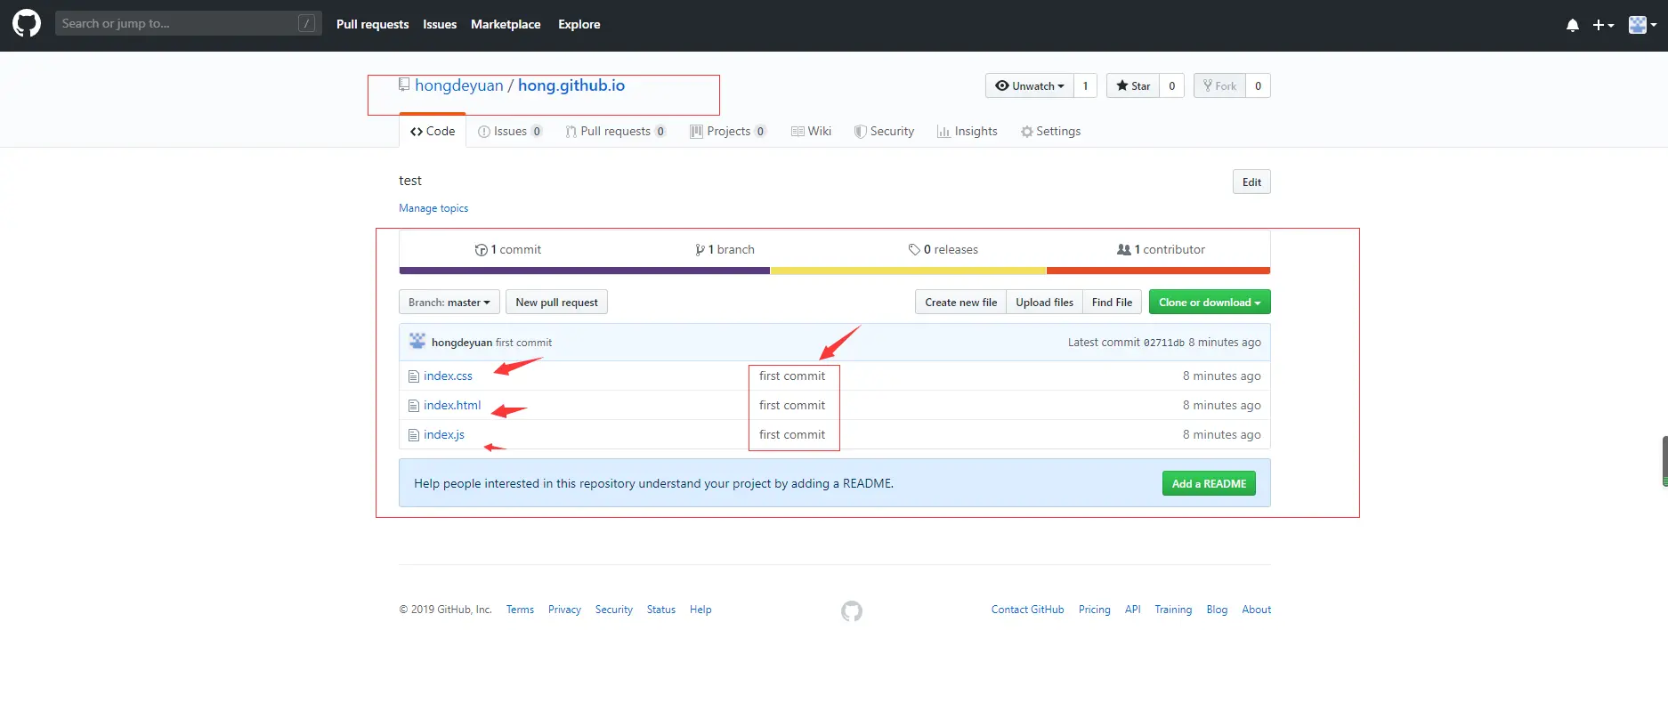Switch to the Insights tab
Image resolution: width=1668 pixels, height=711 pixels.
(968, 131)
